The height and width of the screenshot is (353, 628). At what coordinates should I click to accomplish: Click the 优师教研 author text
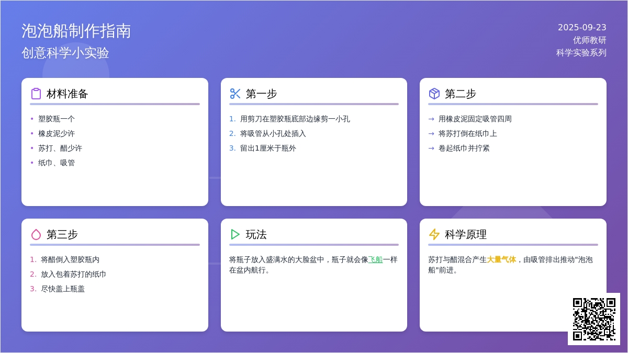pyautogui.click(x=589, y=40)
